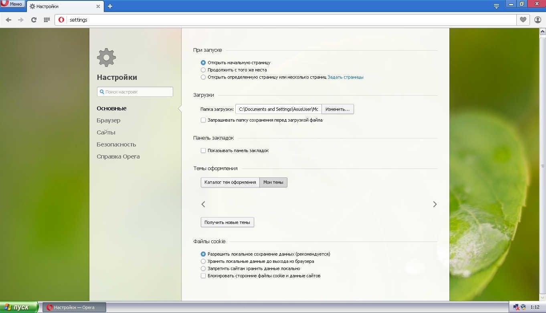Select Основные in the sidebar
This screenshot has height=313, width=546.
click(111, 108)
